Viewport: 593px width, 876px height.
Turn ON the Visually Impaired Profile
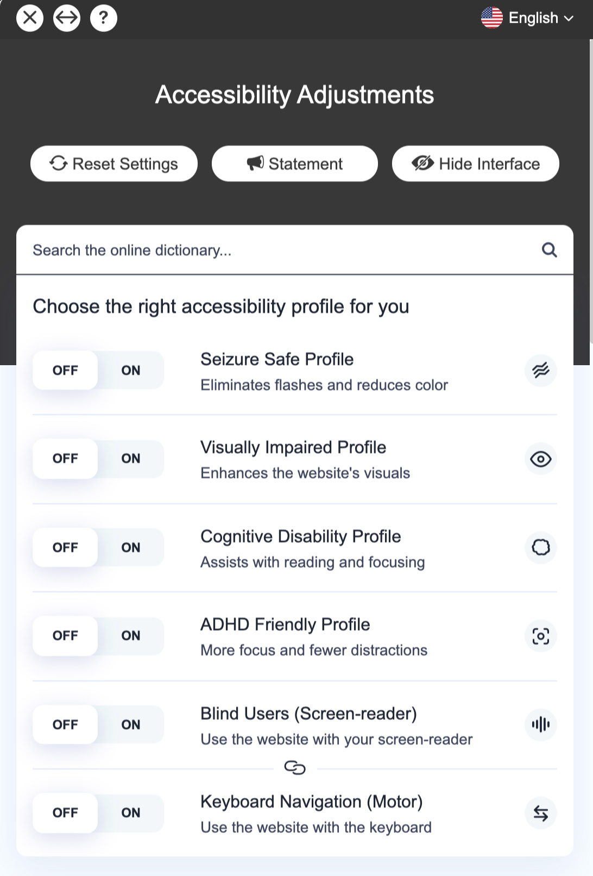pos(131,459)
